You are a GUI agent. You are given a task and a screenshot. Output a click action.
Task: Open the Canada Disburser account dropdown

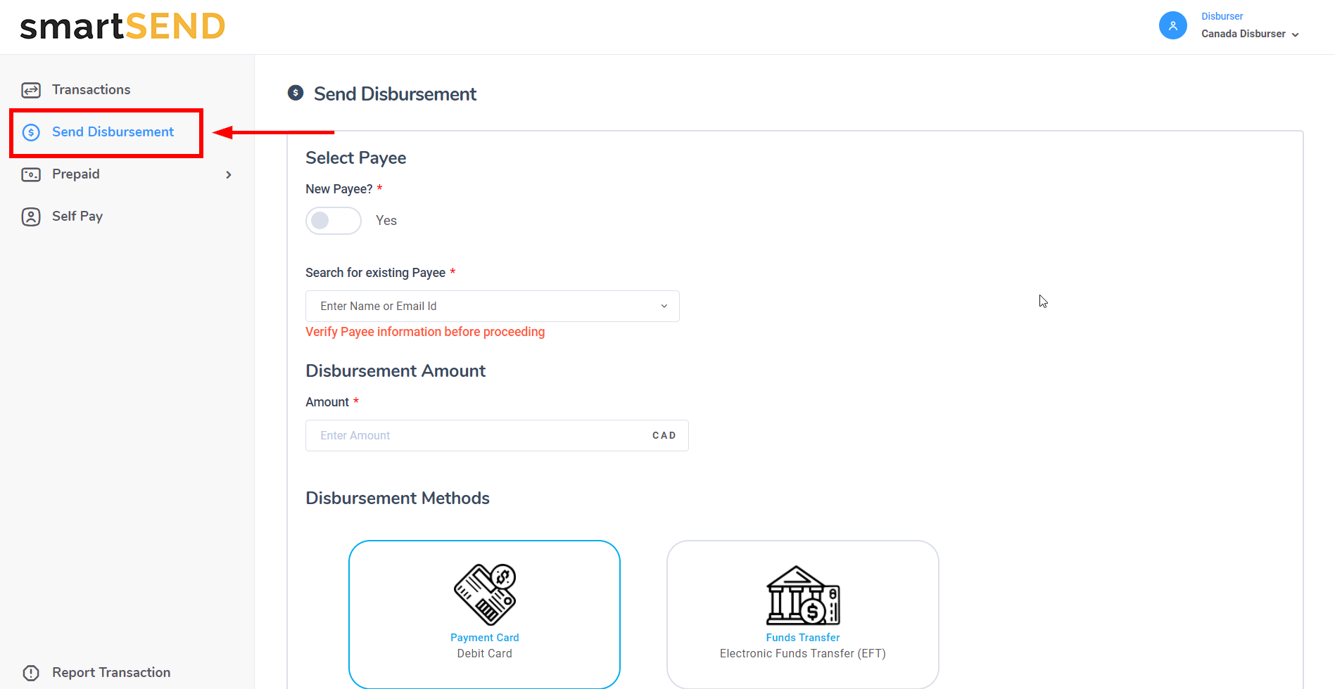tap(1250, 34)
